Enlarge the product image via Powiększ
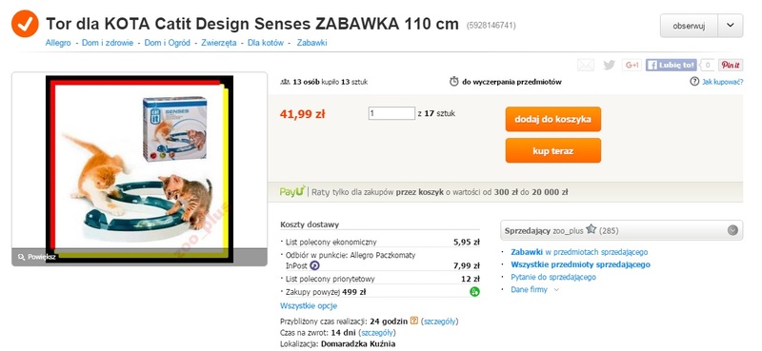The image size is (762, 351). (x=36, y=257)
